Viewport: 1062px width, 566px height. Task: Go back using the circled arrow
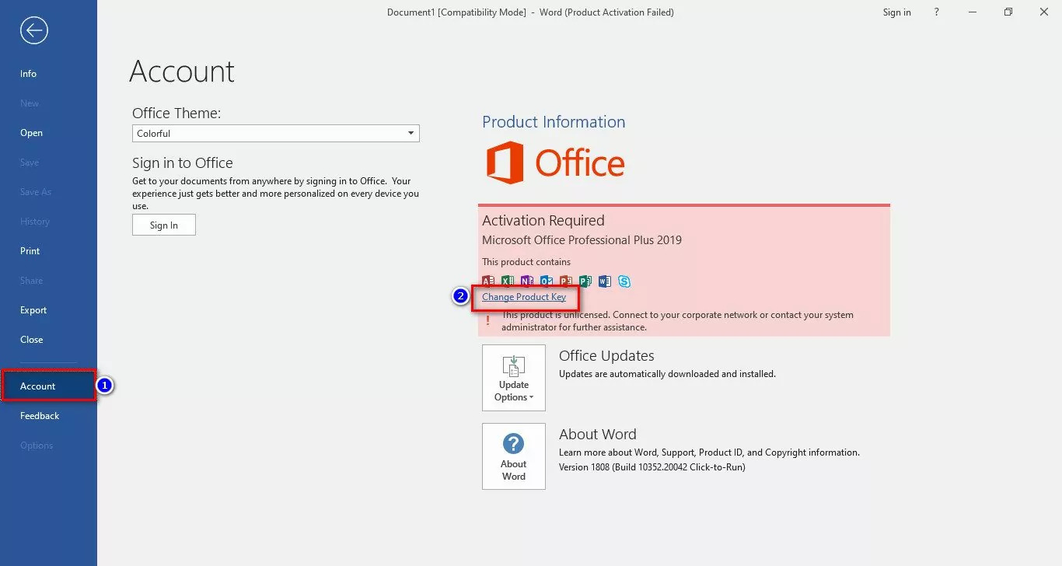click(x=34, y=30)
